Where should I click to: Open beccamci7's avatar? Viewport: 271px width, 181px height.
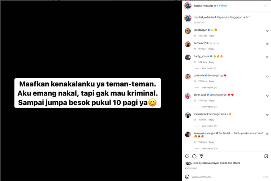188,44
